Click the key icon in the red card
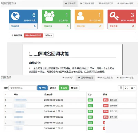This screenshot has height=133, width=138. pyautogui.click(x=114, y=16)
